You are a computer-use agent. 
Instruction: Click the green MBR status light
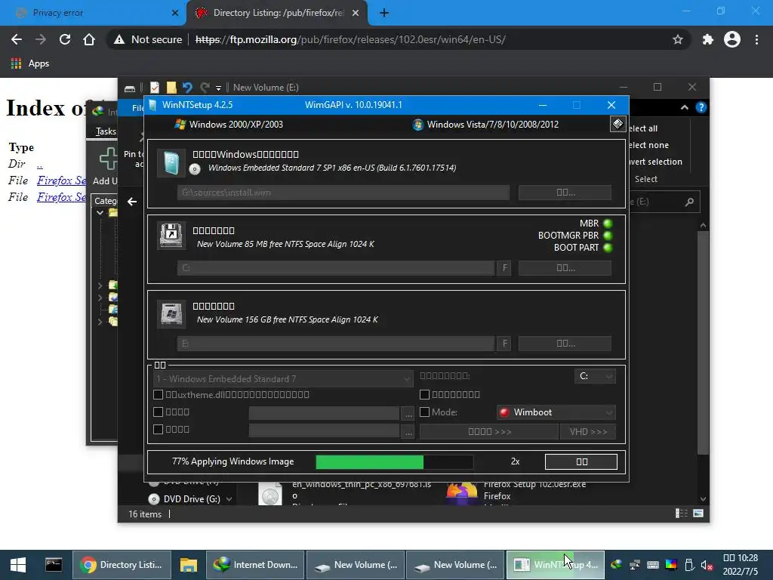point(608,224)
